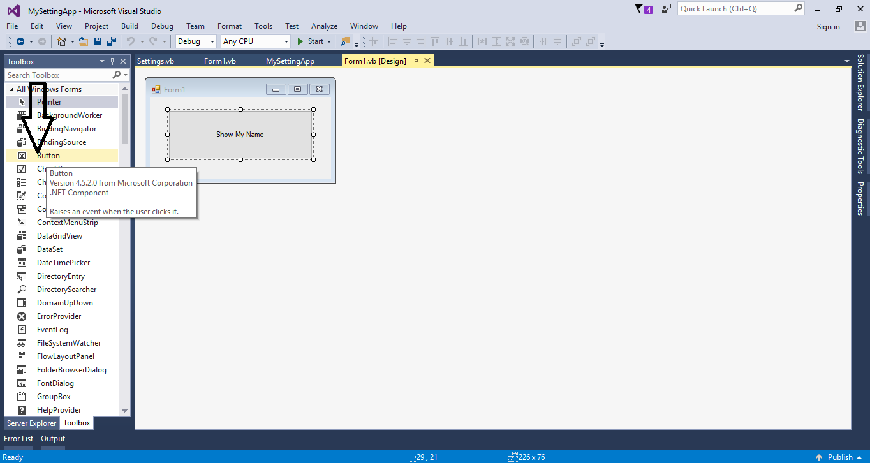Toggle the Toolbox auto-hide pin
The height and width of the screenshot is (463, 870).
pyautogui.click(x=112, y=62)
